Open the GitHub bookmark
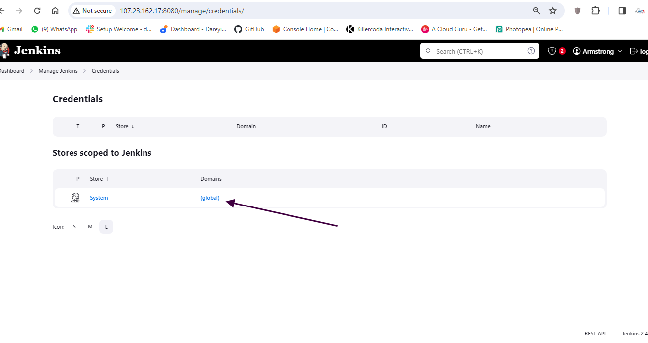This screenshot has width=648, height=343. (249, 29)
